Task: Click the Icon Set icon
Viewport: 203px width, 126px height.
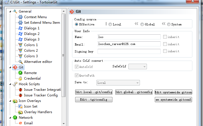Action: [x=20, y=106]
